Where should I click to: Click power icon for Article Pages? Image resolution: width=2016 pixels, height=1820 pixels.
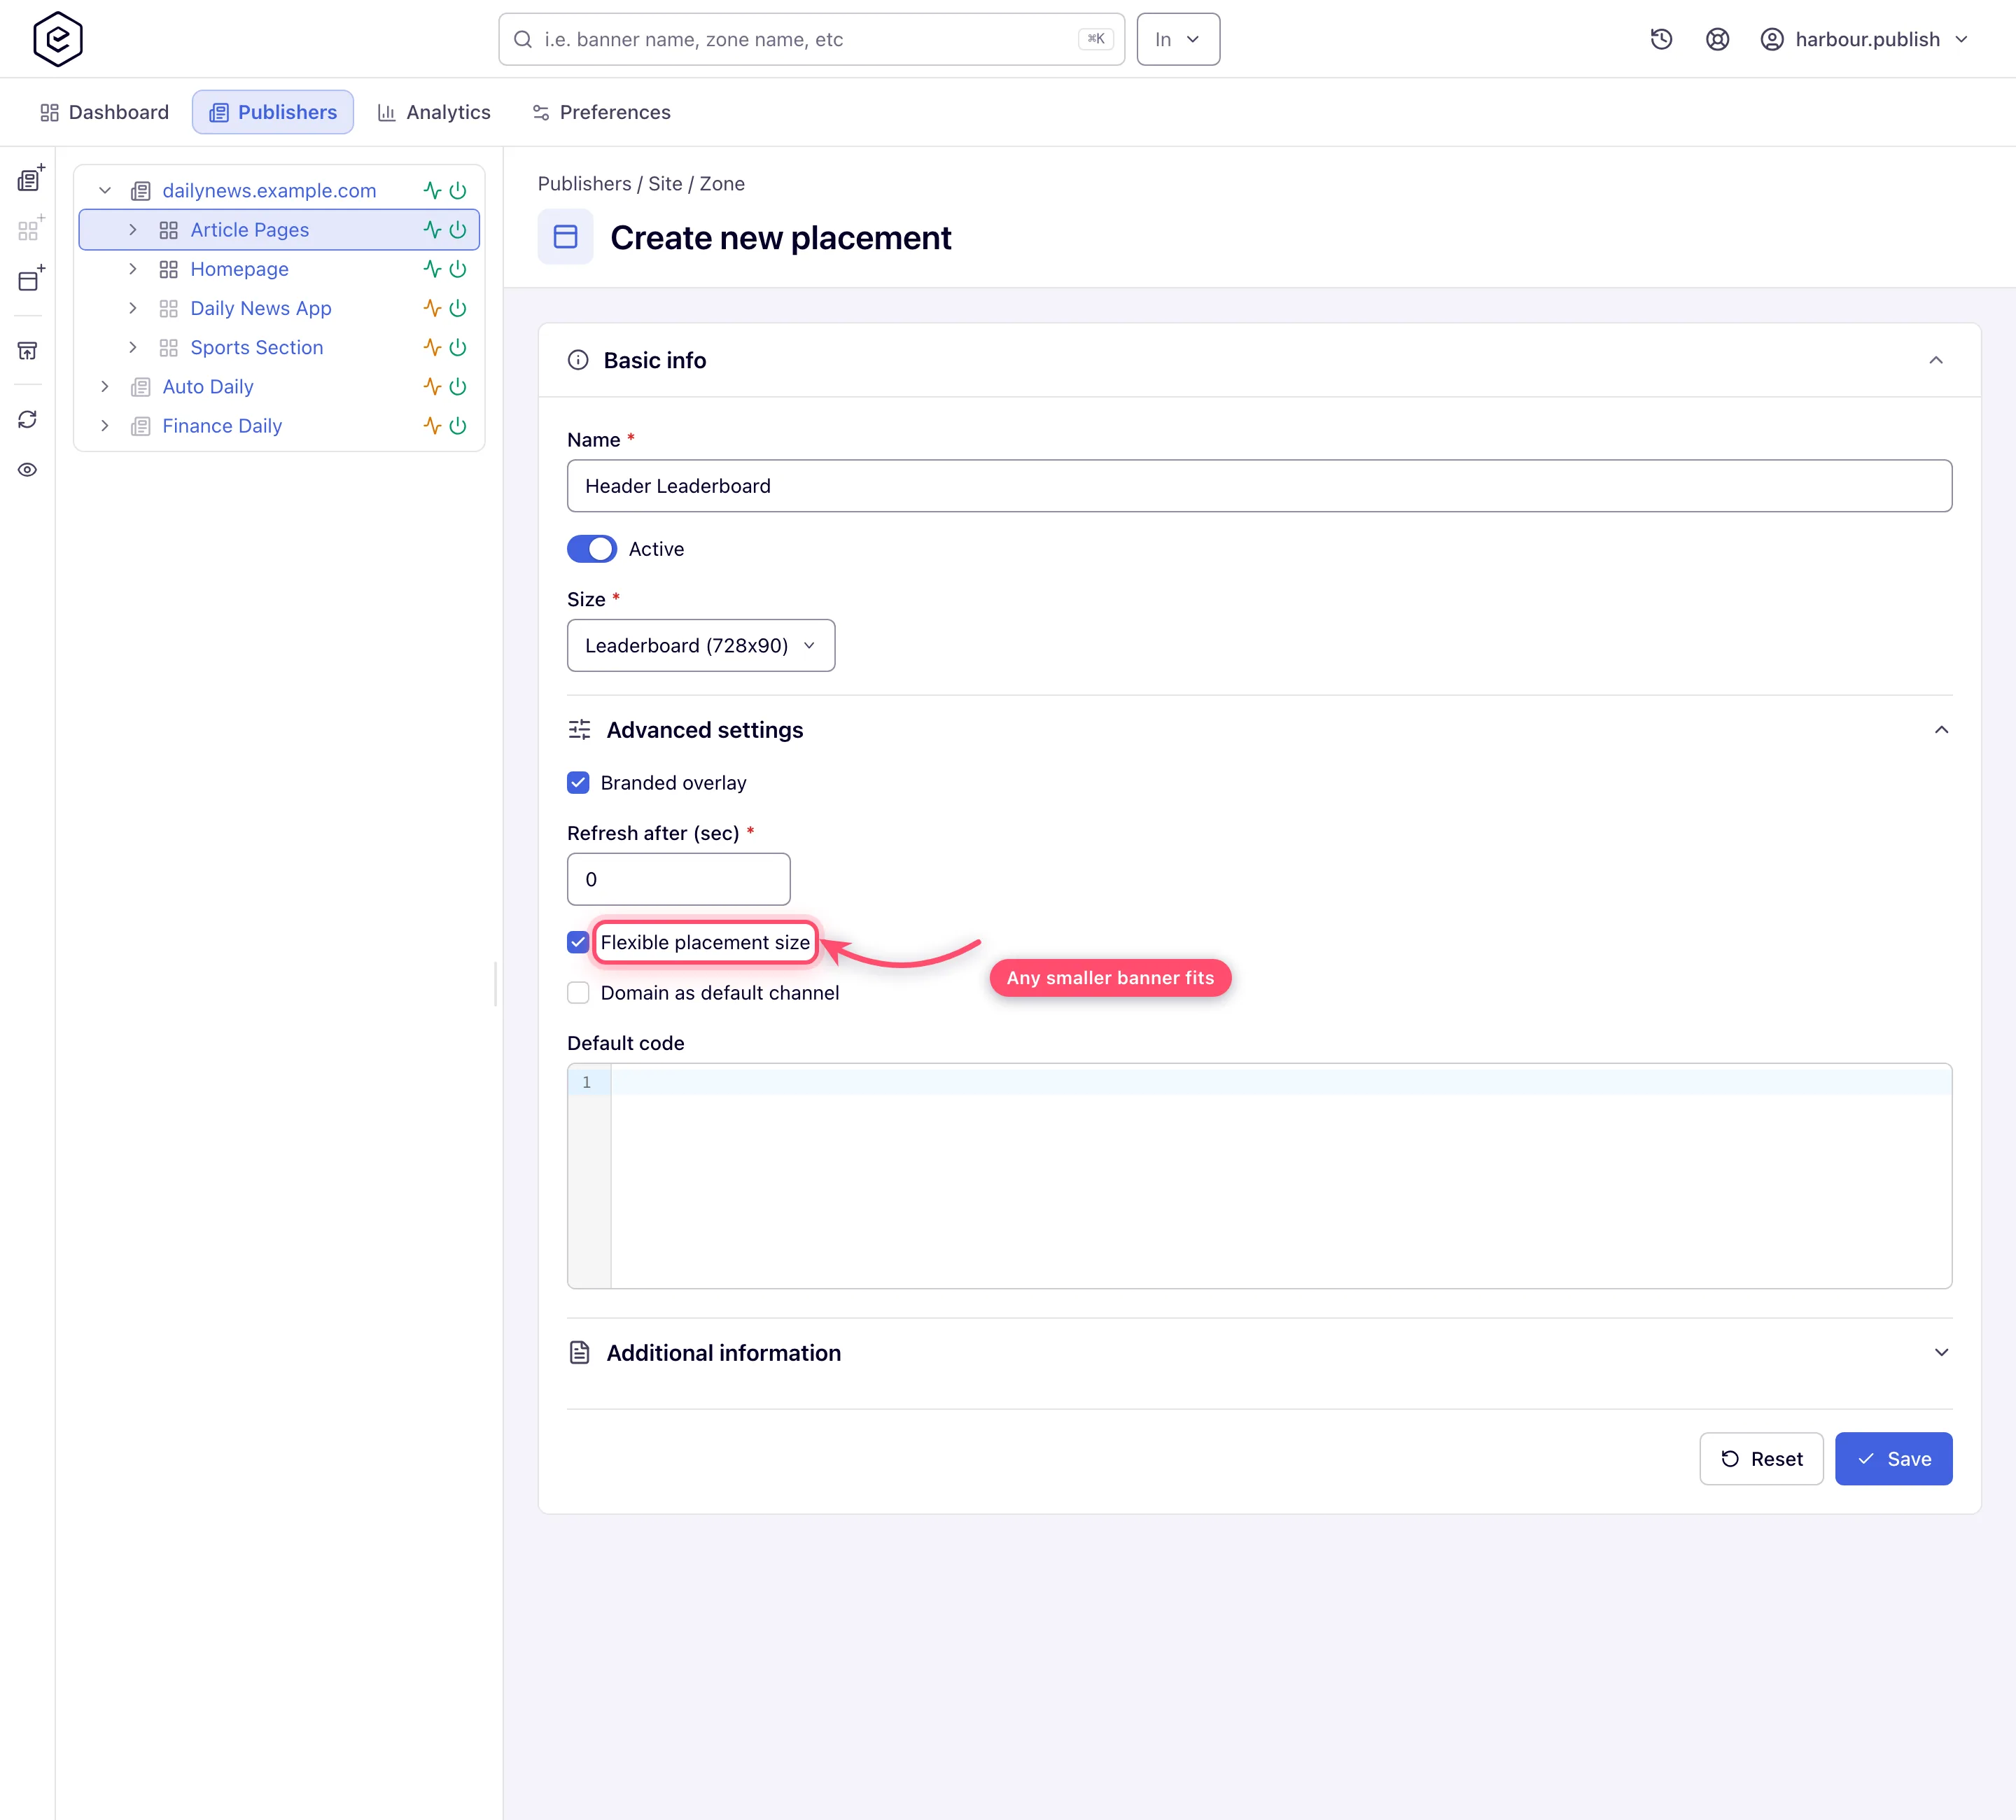[x=458, y=230]
